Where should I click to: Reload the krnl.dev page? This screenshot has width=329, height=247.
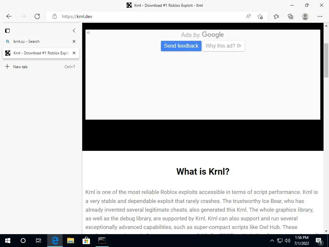click(x=37, y=16)
